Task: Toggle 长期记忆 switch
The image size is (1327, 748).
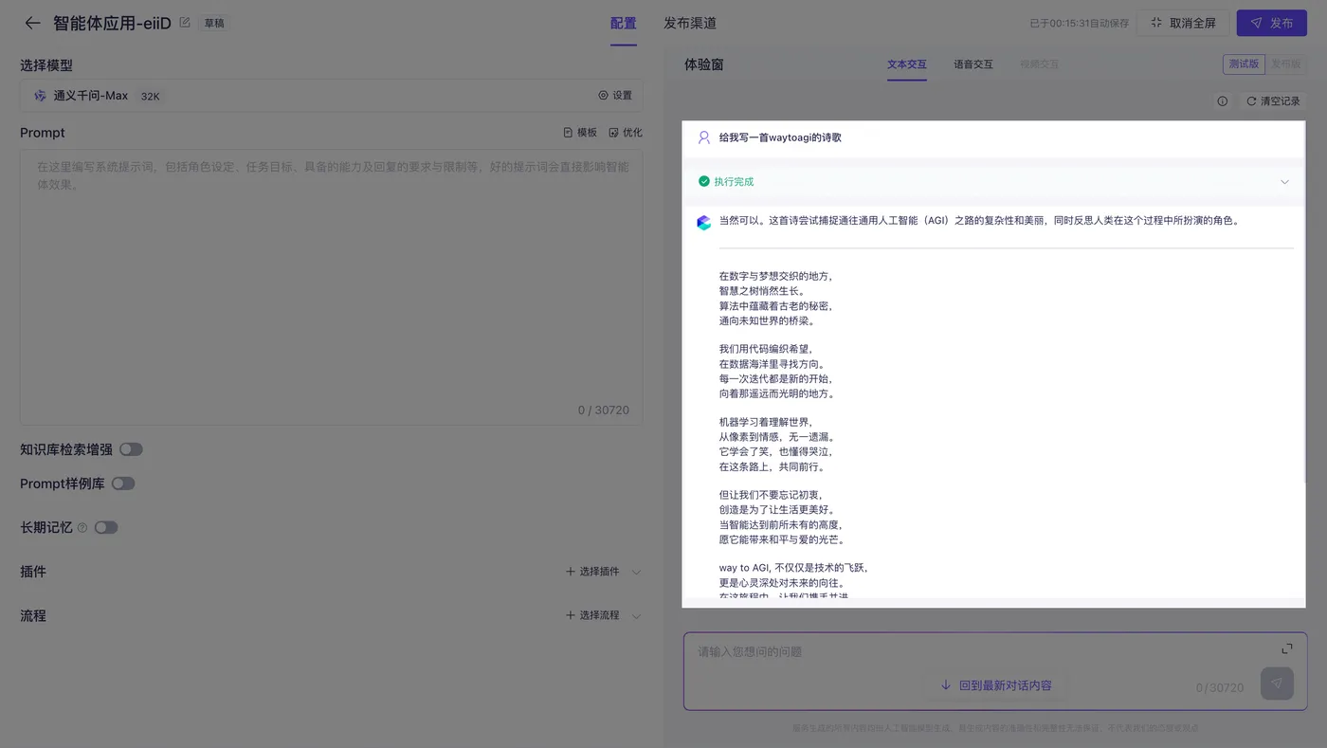Action: tap(106, 527)
